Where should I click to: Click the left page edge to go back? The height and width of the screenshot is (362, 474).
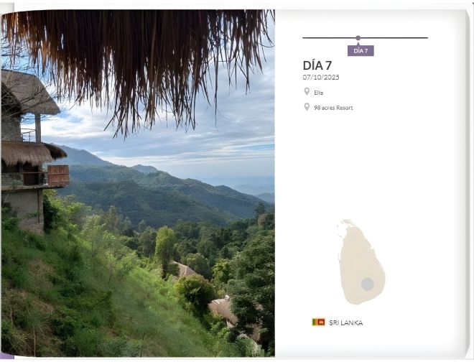tap(4, 180)
